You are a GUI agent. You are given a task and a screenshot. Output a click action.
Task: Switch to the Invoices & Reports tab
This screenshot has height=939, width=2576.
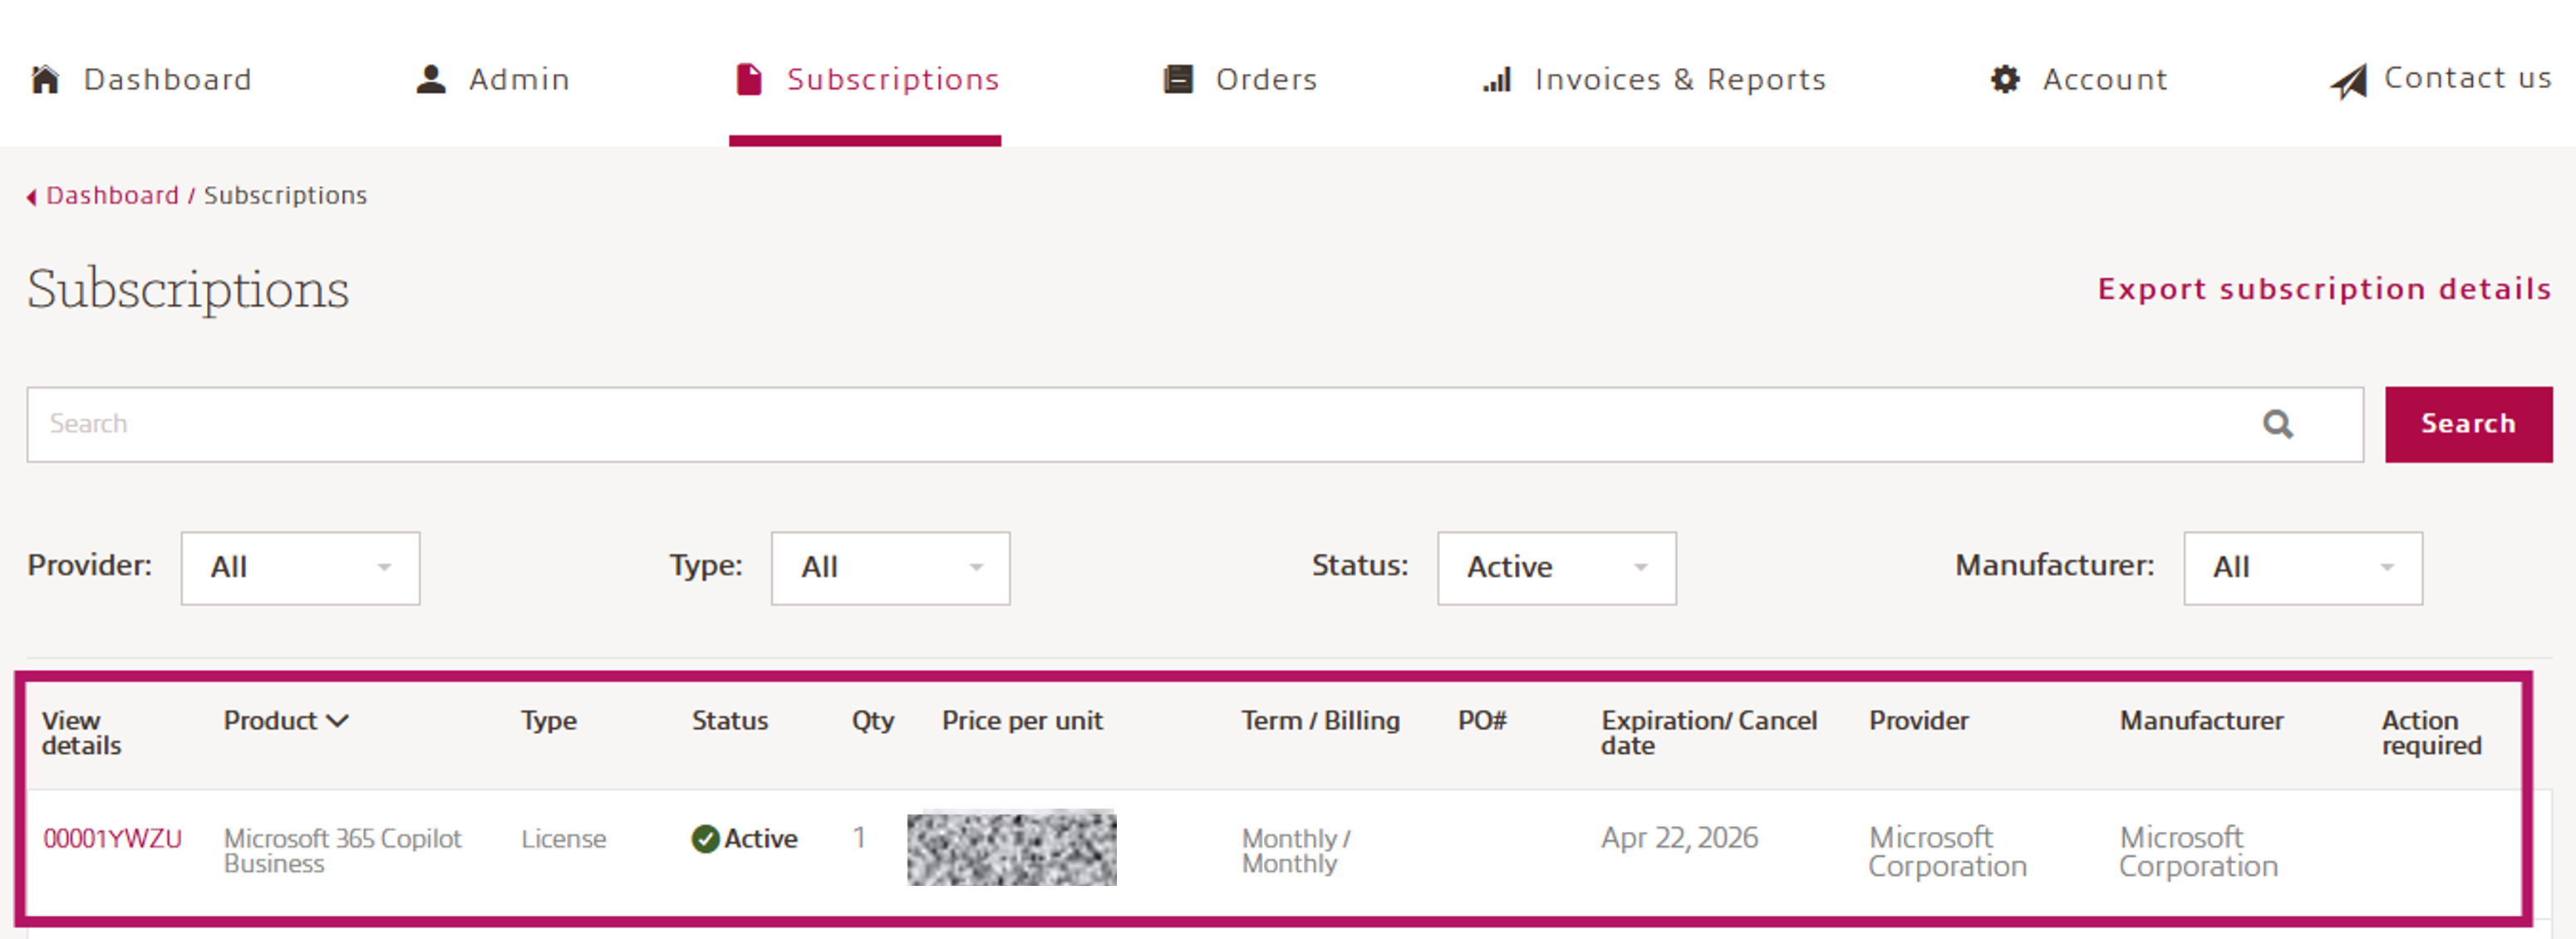coord(1680,78)
